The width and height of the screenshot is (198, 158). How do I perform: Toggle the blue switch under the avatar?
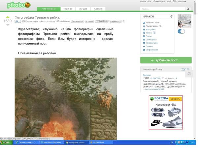pyautogui.click(x=181, y=32)
